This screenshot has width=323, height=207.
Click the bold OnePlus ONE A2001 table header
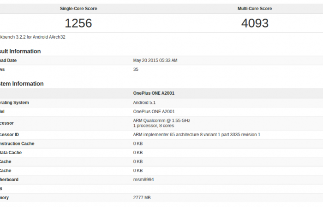tap(154, 93)
